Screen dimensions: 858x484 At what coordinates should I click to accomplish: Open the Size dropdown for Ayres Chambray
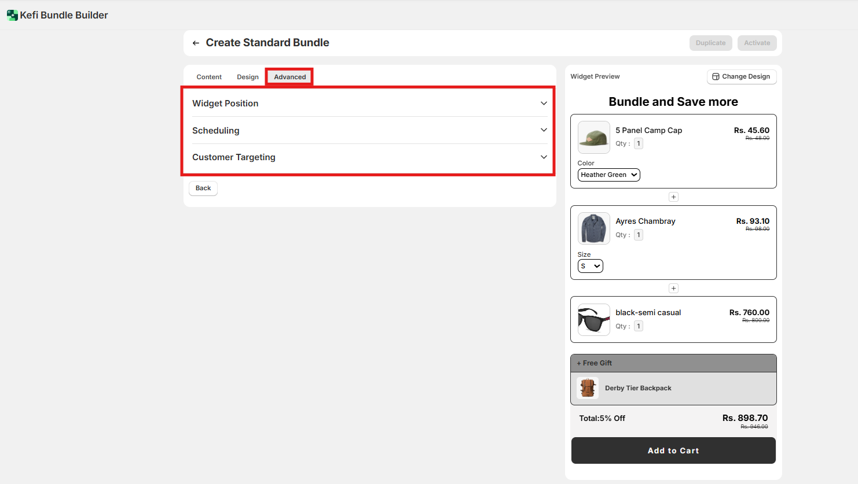(590, 266)
